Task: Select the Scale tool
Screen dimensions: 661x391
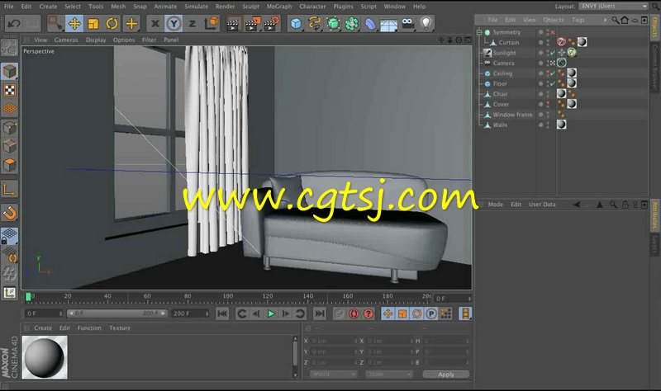Action: pyautogui.click(x=93, y=24)
